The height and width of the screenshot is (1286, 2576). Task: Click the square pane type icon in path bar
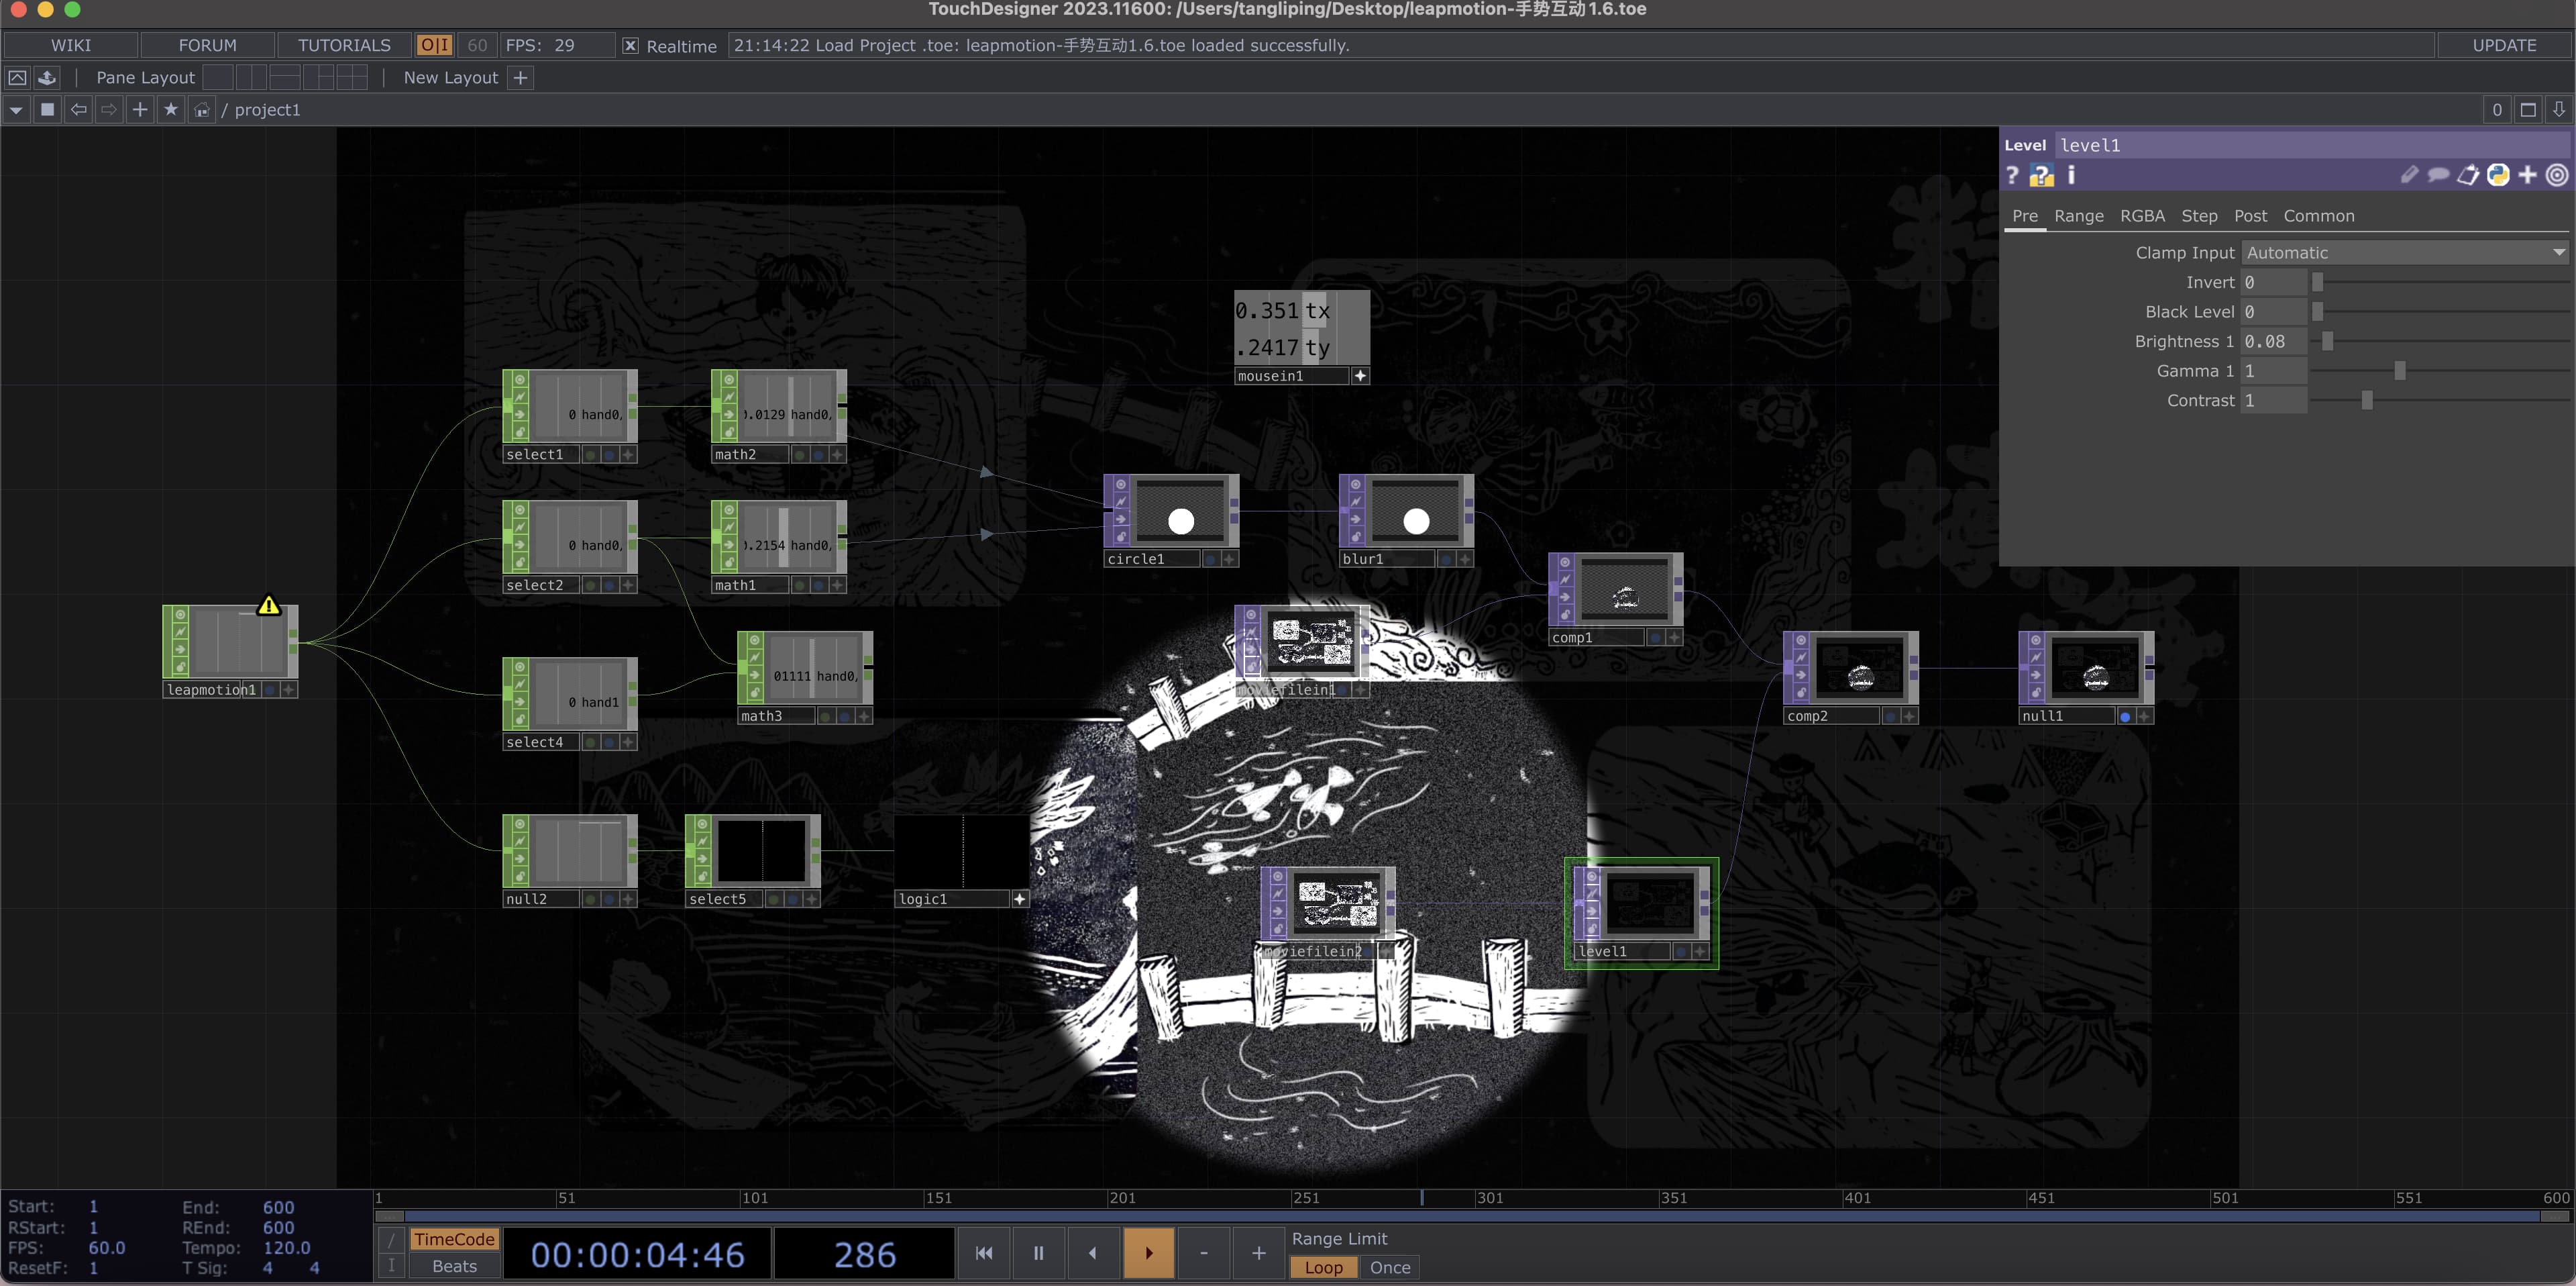[x=47, y=109]
